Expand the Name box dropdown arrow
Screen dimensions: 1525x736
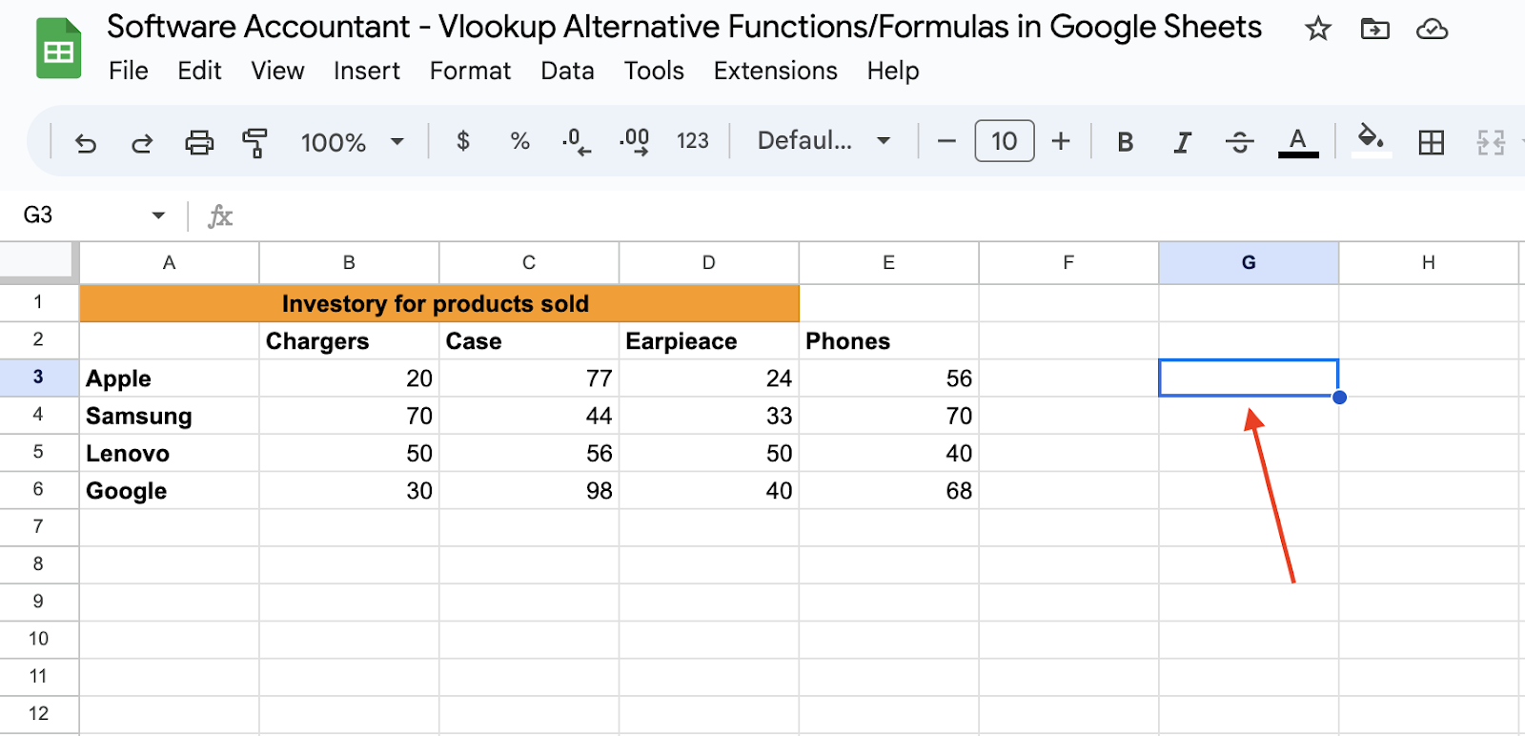(158, 215)
